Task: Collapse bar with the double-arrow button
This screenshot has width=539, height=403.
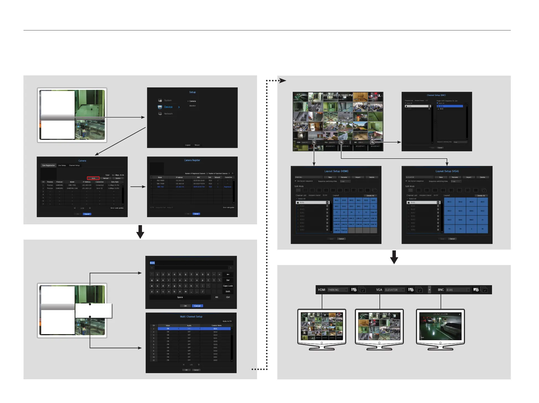Action: point(430,290)
